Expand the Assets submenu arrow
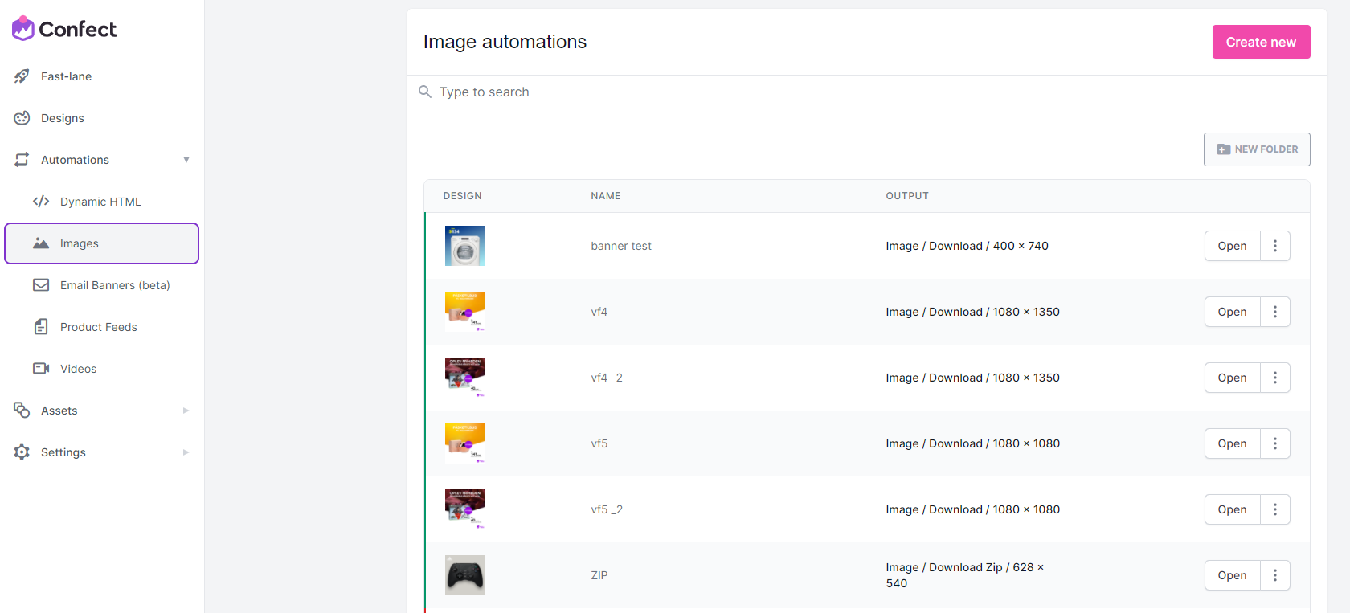 tap(186, 411)
